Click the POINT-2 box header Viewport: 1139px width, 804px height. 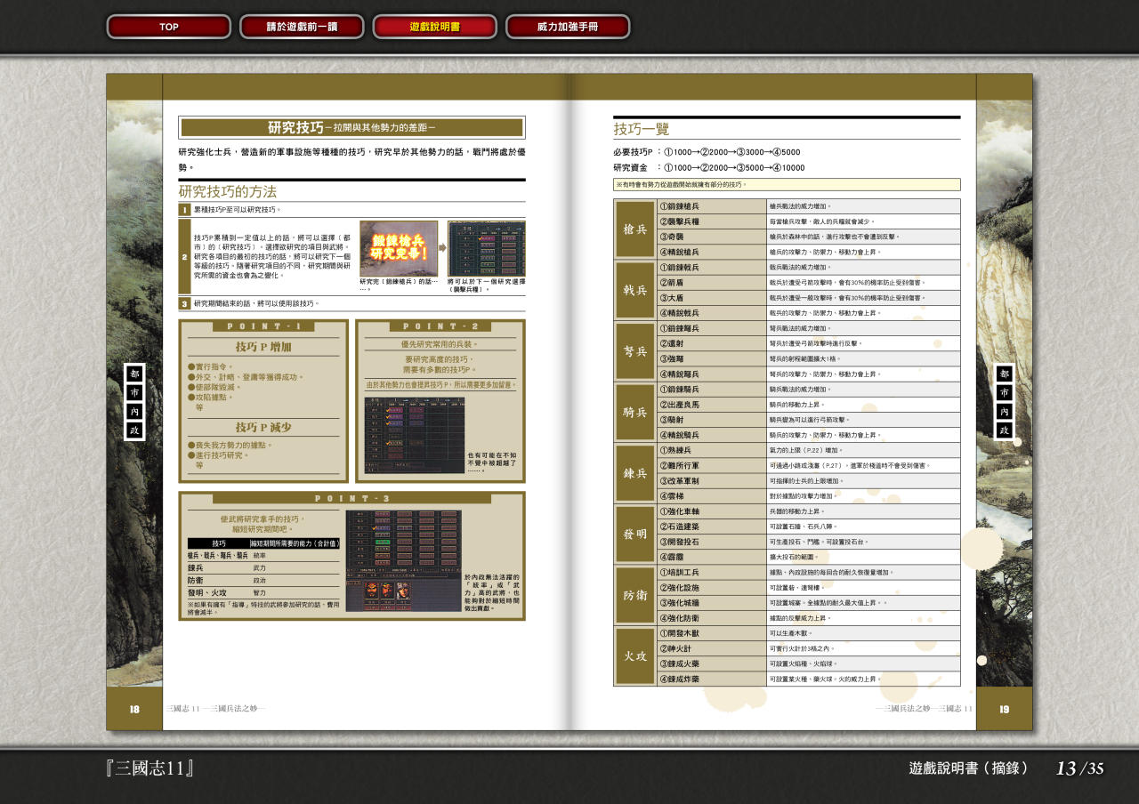pos(440,326)
